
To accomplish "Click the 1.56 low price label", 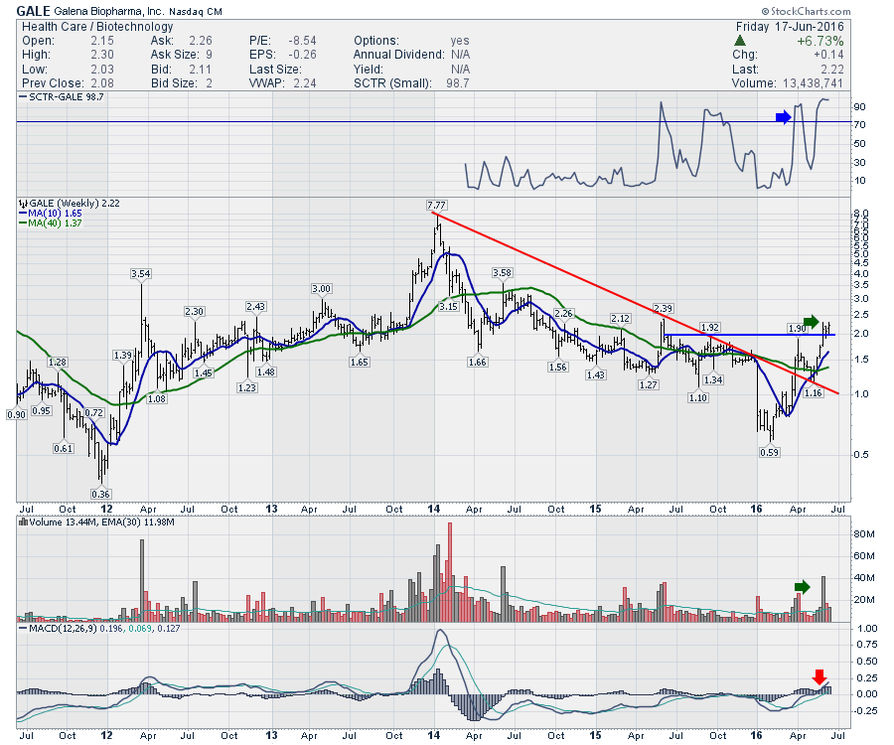I will [x=557, y=368].
